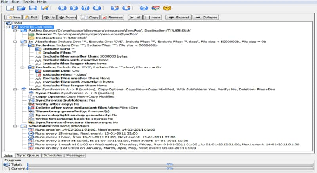Click the second schedule engine toolbar icon

127,8
